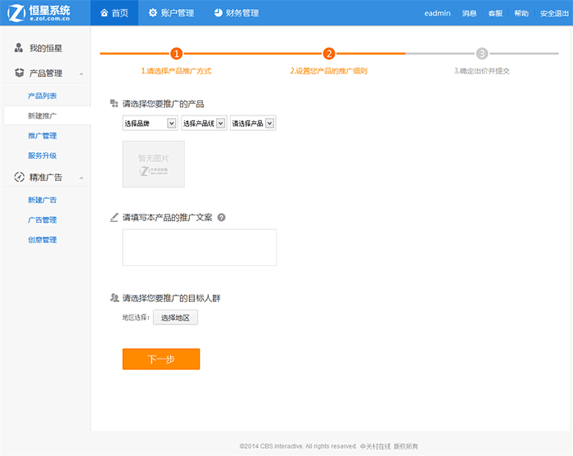Image resolution: width=573 pixels, height=456 pixels.
Task: Click the pie chart icon for 财务管理
Action: point(218,13)
